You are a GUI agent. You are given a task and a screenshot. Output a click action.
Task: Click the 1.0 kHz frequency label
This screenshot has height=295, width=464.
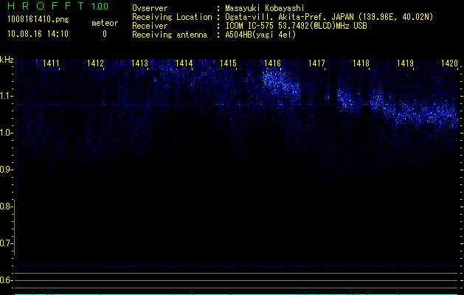(x=7, y=133)
